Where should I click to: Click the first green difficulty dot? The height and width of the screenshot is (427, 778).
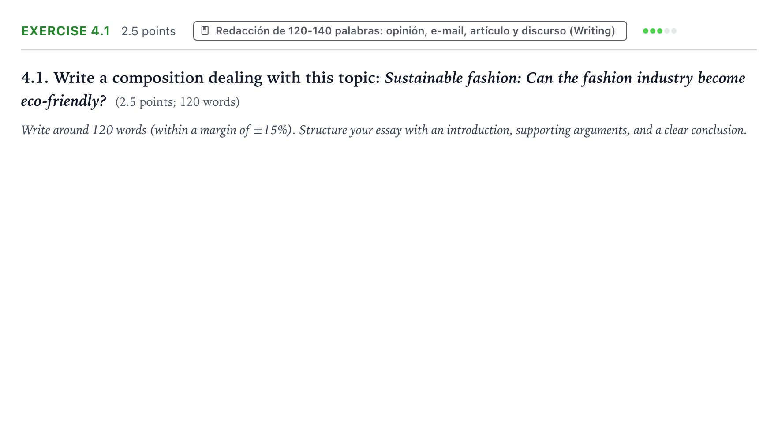[646, 31]
